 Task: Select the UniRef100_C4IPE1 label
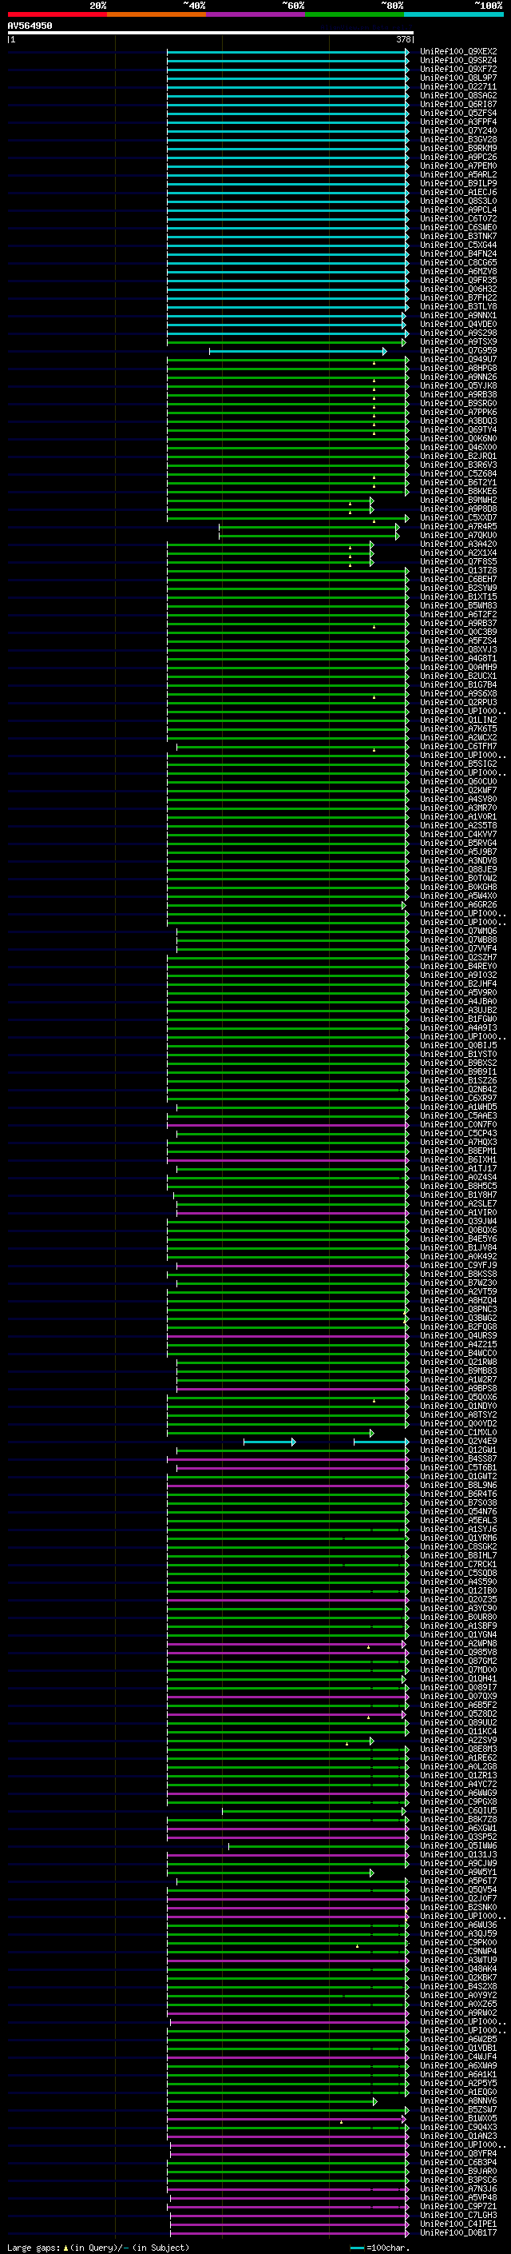(458, 2224)
